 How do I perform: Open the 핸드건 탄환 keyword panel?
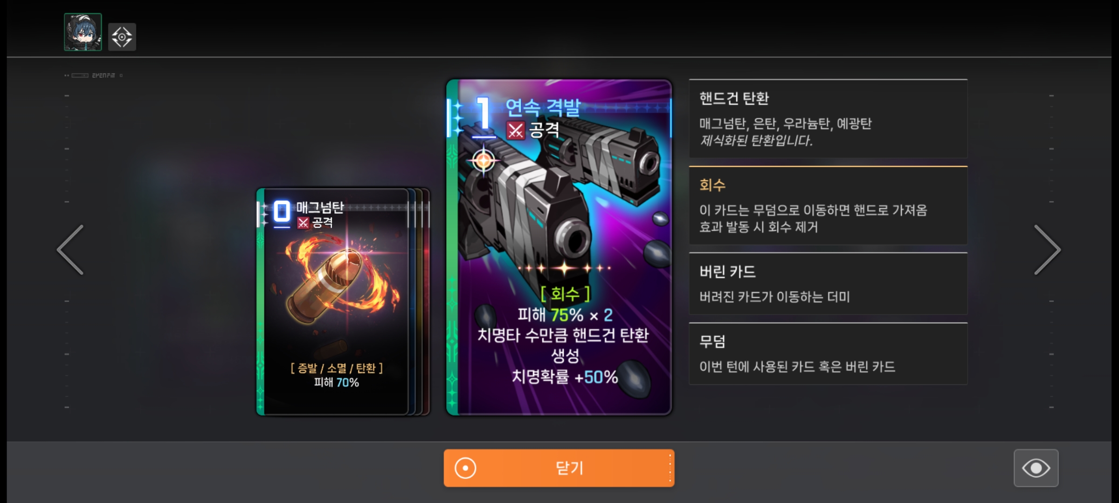click(828, 119)
